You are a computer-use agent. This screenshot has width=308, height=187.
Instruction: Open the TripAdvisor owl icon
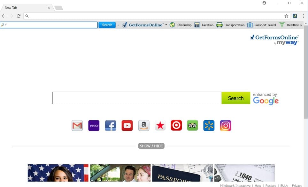point(192,125)
